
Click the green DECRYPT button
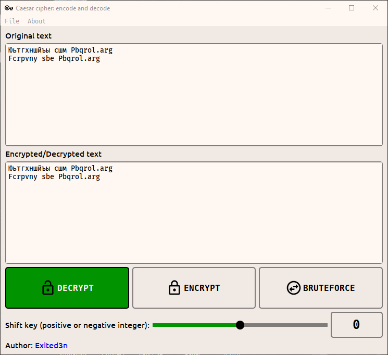point(67,288)
